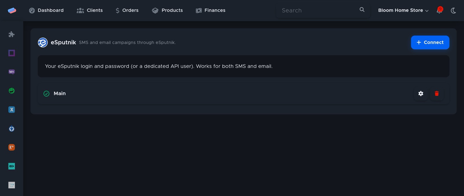Screen dimensions: 464x196
Task: Click the eSputnik login and password info text
Action: [x=159, y=66]
